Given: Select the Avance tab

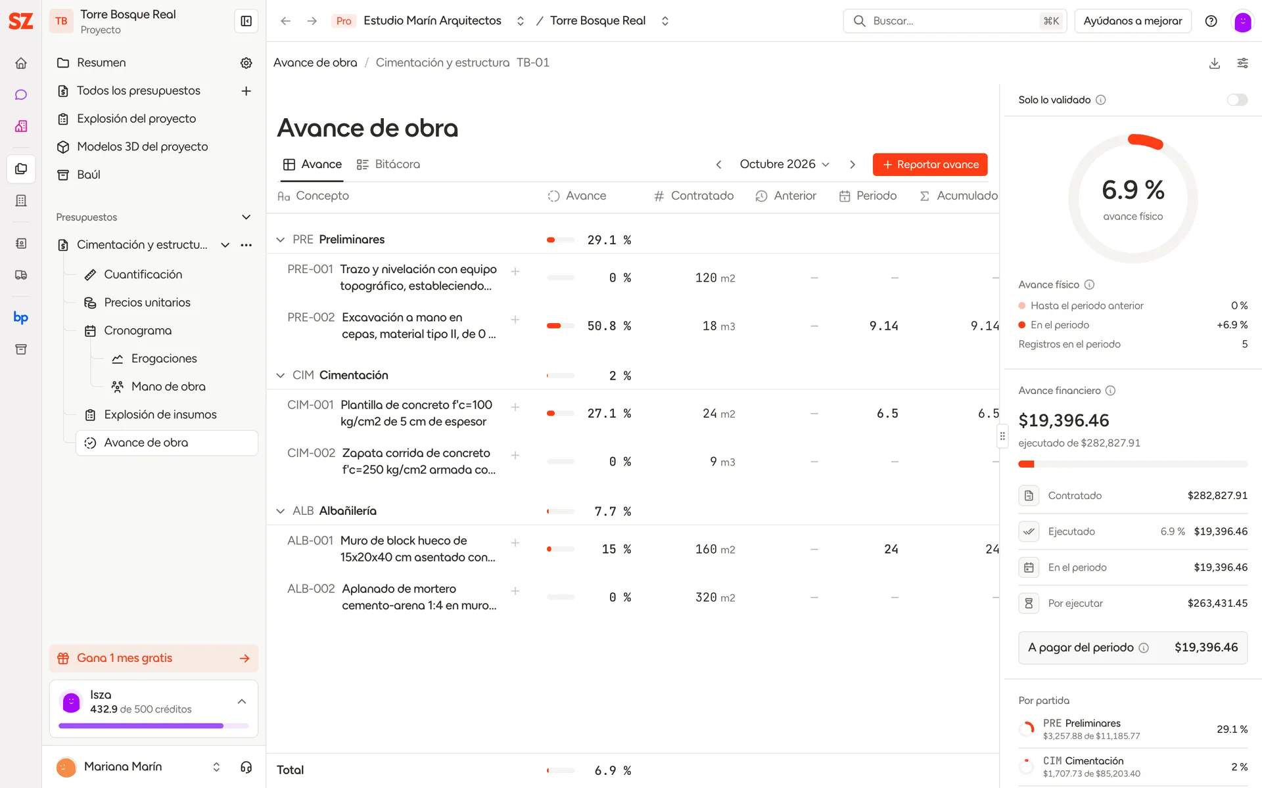Looking at the screenshot, I should [312, 164].
